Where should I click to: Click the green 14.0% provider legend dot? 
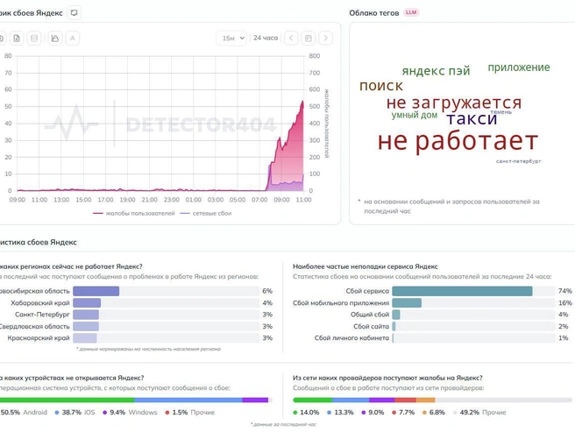coord(295,413)
